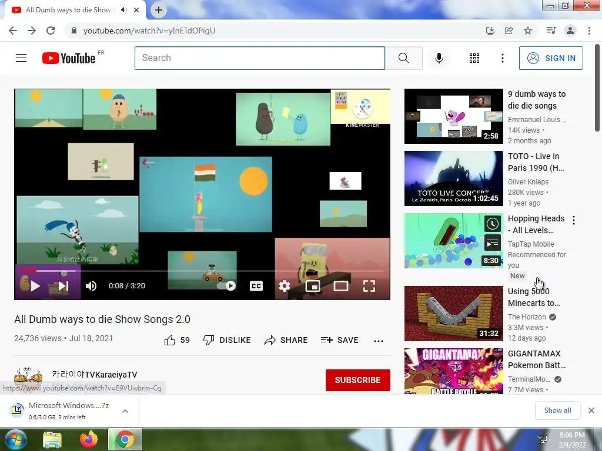The image size is (602, 451).
Task: Open the Windows Start menu
Action: click(x=15, y=439)
